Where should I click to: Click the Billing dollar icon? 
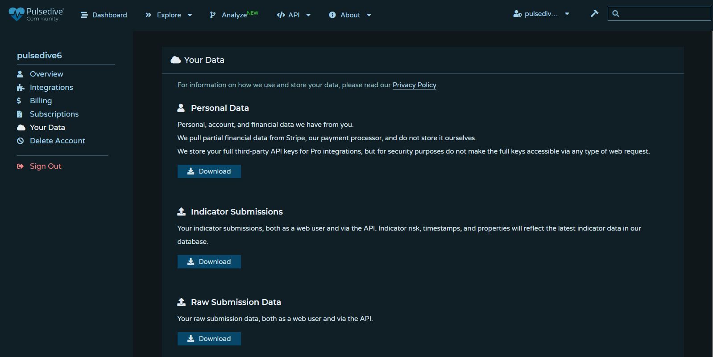tap(19, 101)
